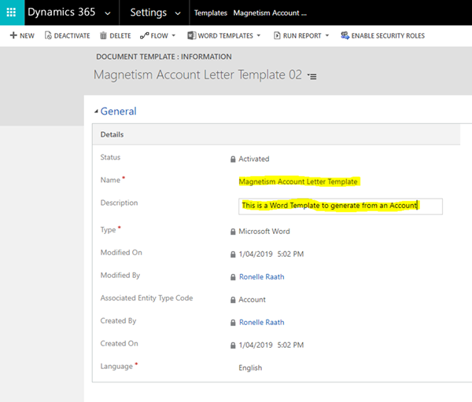Image resolution: width=472 pixels, height=402 pixels.
Task: Click the Delete trash icon
Action: click(103, 35)
